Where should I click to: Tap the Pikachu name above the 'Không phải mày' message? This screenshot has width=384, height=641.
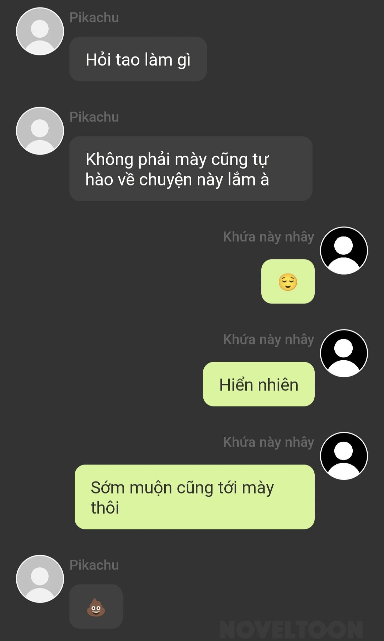tap(94, 117)
